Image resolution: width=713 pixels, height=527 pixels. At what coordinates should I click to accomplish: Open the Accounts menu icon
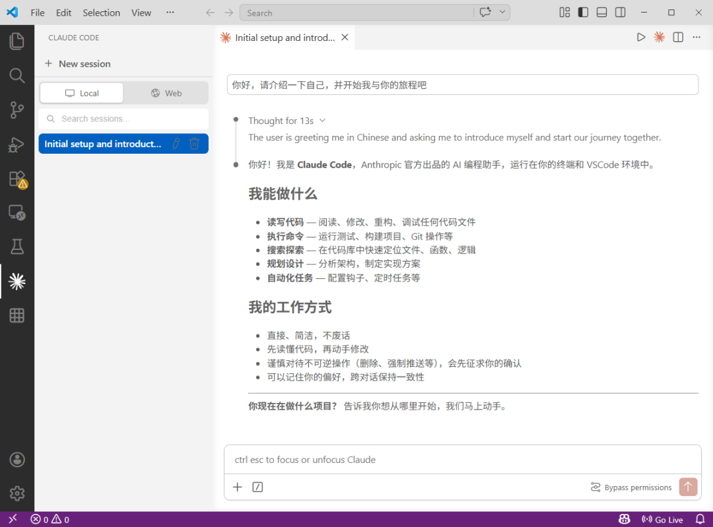(17, 460)
